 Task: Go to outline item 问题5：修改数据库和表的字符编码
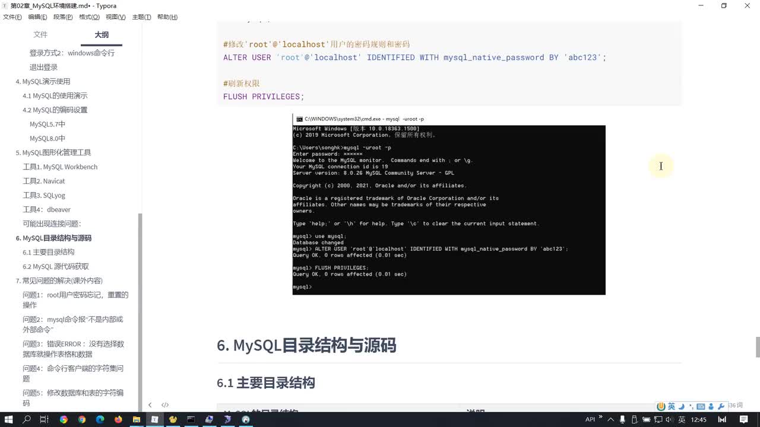click(74, 397)
